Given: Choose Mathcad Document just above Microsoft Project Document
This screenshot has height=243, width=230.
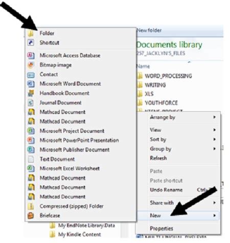Looking at the screenshot, I should [x=62, y=121].
